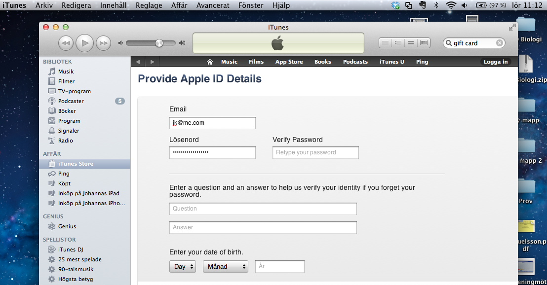Viewport: 547px width, 285px height.
Task: Click the Verify Password field
Action: (315, 152)
